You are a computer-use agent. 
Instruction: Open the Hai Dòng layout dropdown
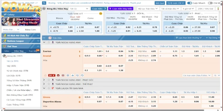tap(212, 38)
